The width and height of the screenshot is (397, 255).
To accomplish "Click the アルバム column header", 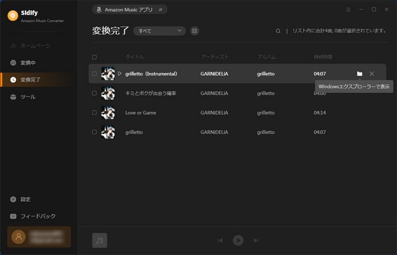I will point(267,57).
